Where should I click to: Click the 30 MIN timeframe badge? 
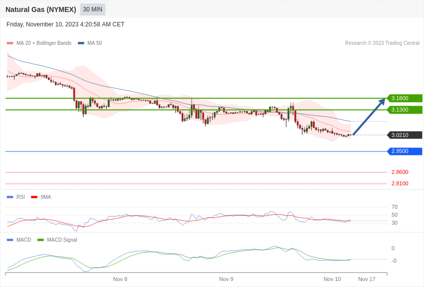click(92, 9)
